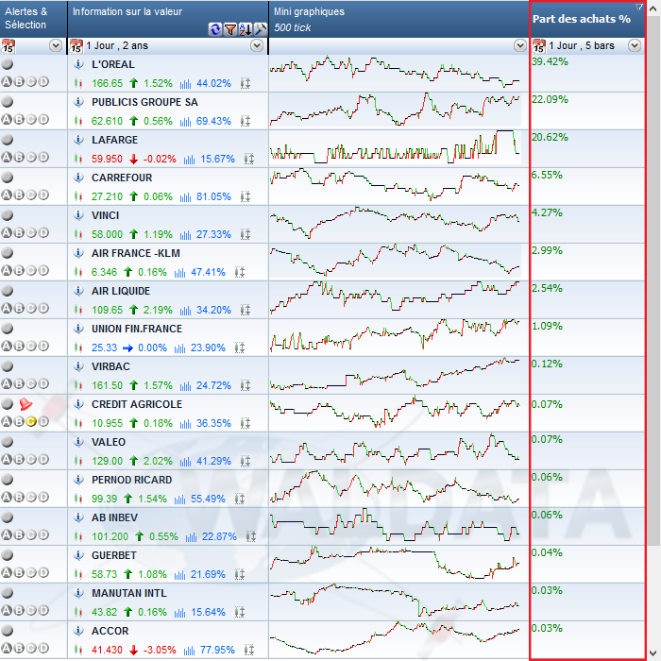Open the CREDIT AGRICOLE stock link
Screen dimensions: 661x661
(x=137, y=404)
